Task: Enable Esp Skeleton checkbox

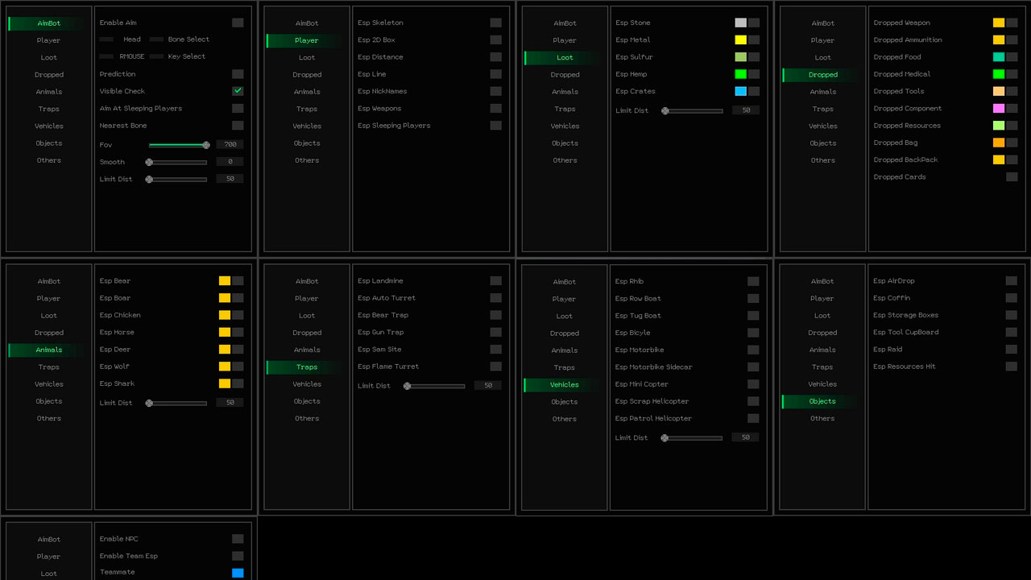Action: 495,23
